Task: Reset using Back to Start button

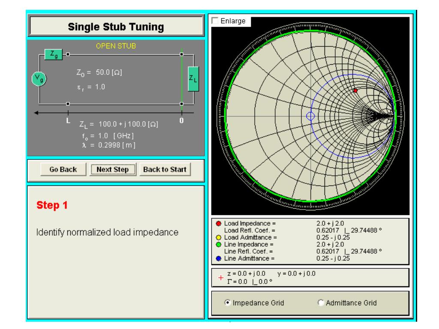Action: tap(165, 169)
